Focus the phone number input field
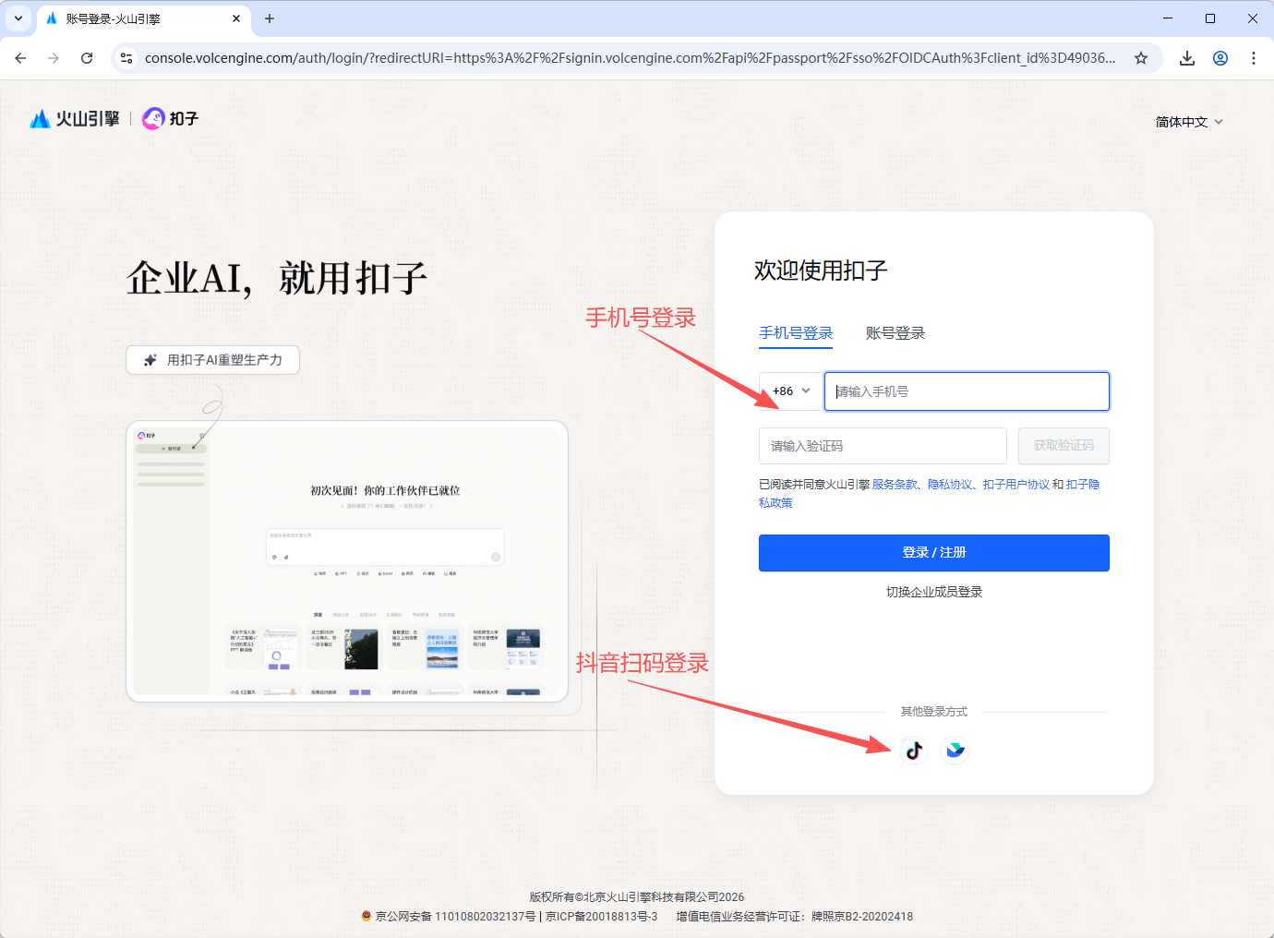The width and height of the screenshot is (1274, 938). (967, 391)
